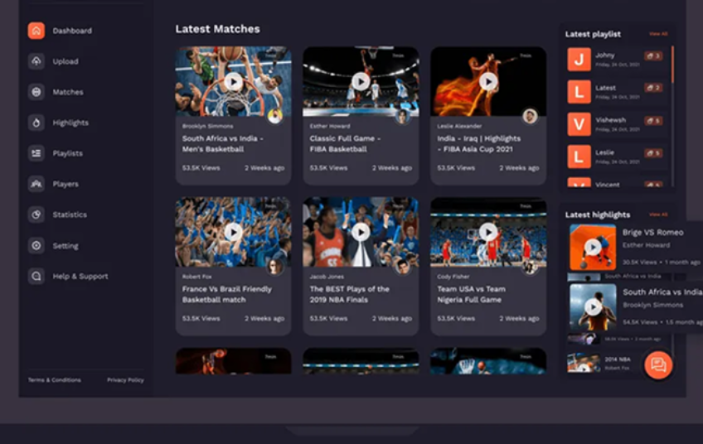Click 'India - Iraq | Highlights' title
The image size is (703, 444).
tap(479, 144)
